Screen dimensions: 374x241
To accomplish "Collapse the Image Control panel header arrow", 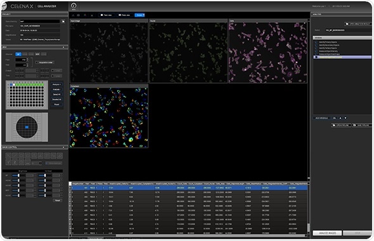I will pos(63,147).
